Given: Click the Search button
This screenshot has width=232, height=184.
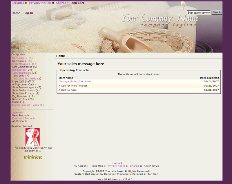Looking at the screenshot, I should coord(217,12).
